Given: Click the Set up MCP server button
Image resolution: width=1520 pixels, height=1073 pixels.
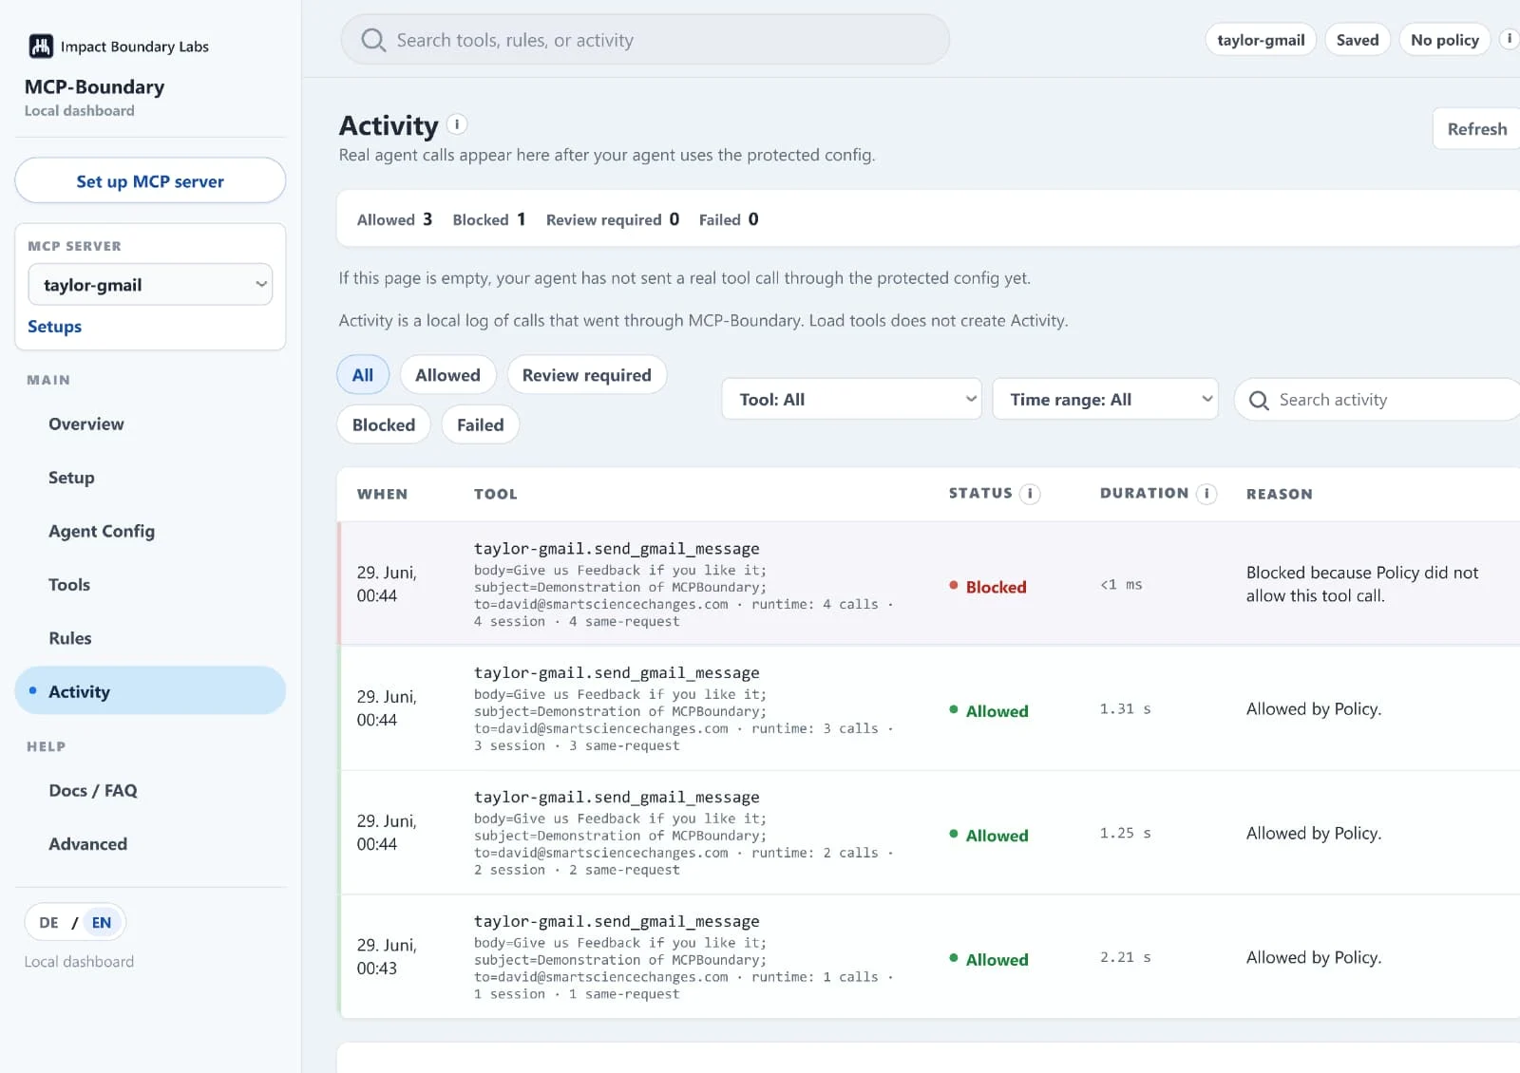Looking at the screenshot, I should [150, 180].
